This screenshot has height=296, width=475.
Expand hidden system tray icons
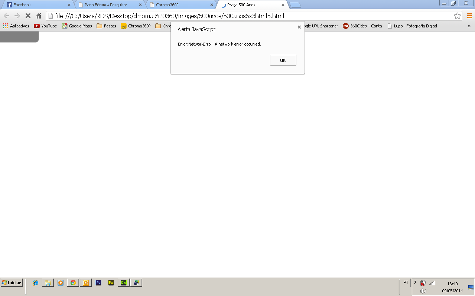[415, 283]
